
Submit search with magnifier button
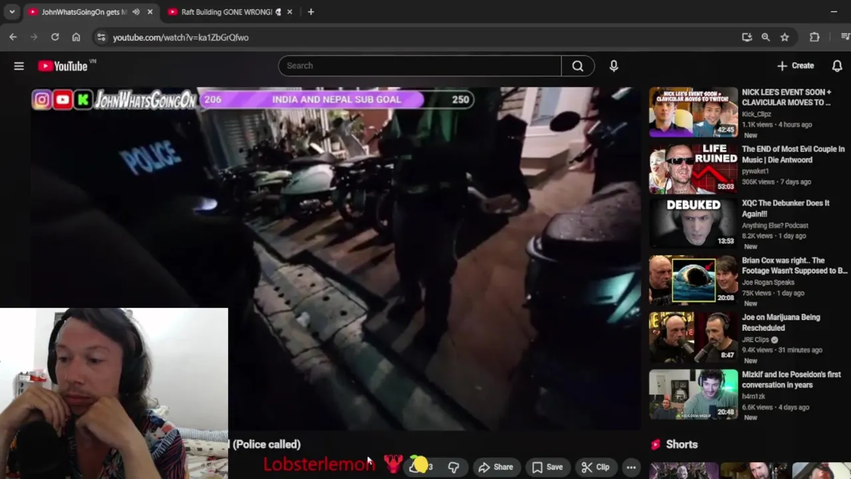point(578,65)
